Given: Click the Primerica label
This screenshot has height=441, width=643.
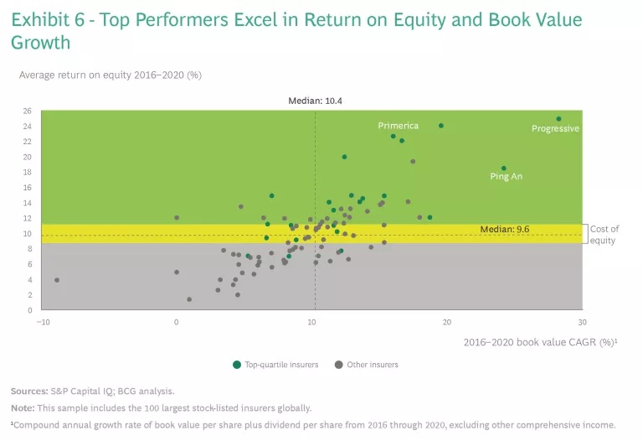Looking at the screenshot, I should click(398, 126).
